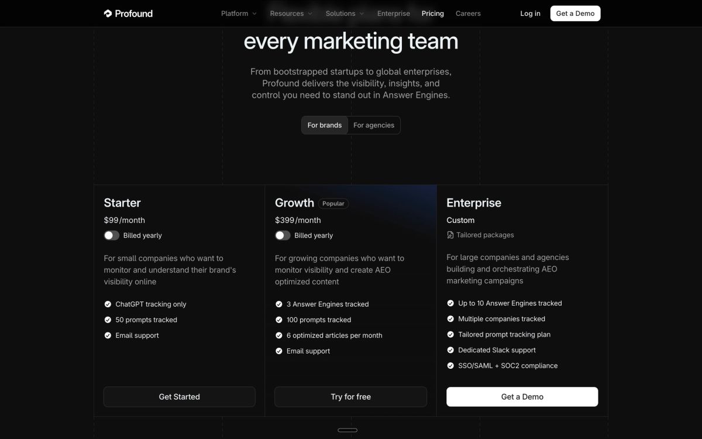Enable Billed yearly switch on Growth plan
The height and width of the screenshot is (439, 702).
pos(283,235)
